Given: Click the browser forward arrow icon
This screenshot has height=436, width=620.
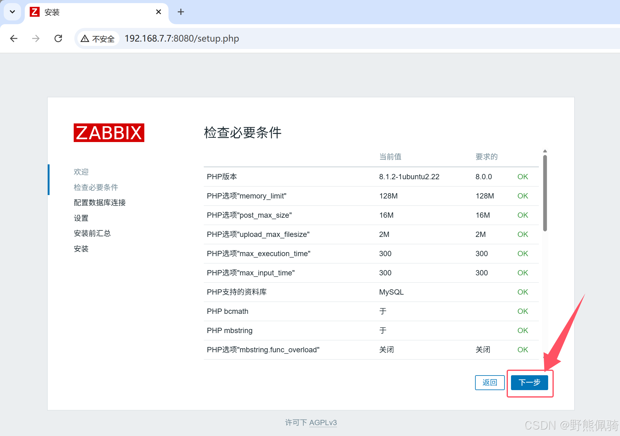Looking at the screenshot, I should point(36,38).
